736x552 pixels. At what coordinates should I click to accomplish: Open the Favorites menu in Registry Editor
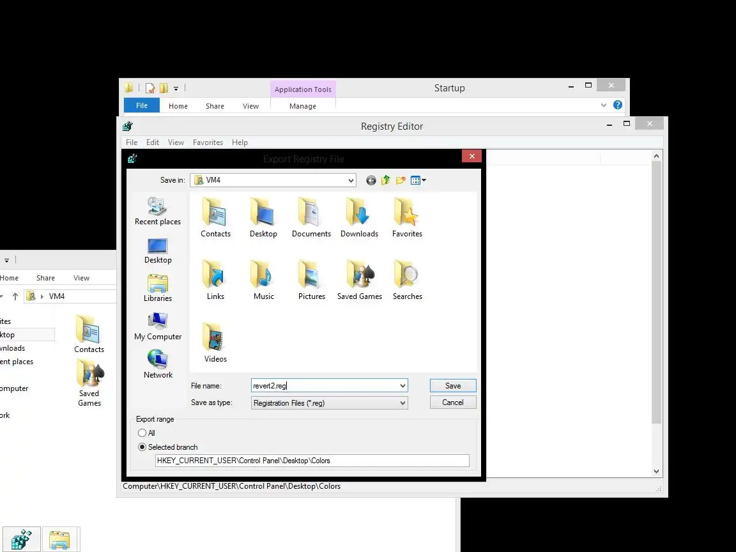[208, 142]
